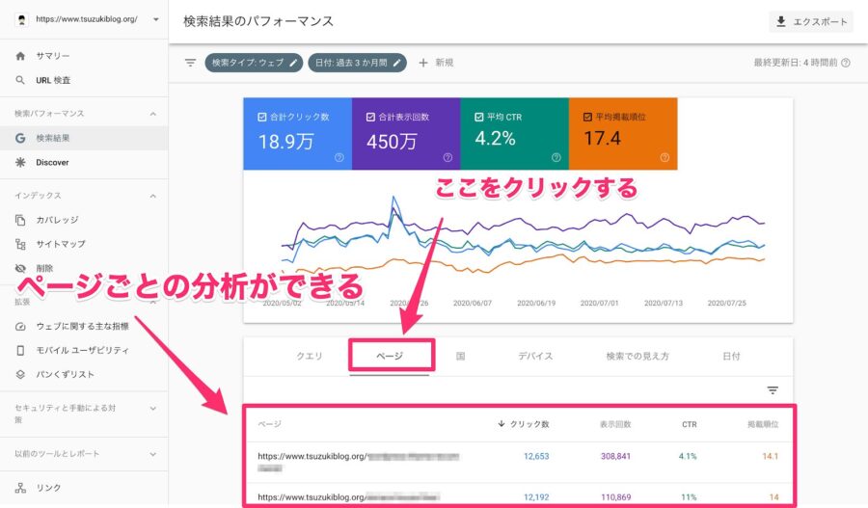Click the リンク network icon
868x508 pixels.
click(20, 488)
